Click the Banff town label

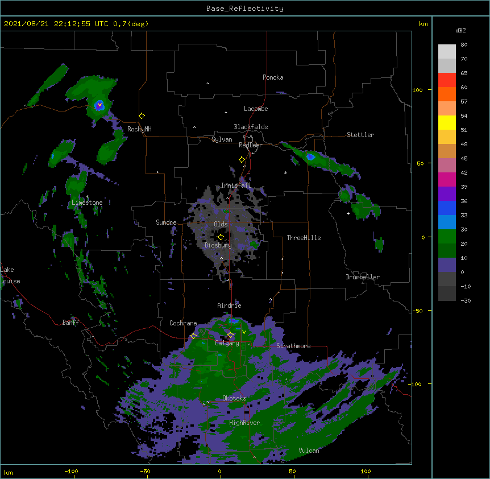coord(70,323)
